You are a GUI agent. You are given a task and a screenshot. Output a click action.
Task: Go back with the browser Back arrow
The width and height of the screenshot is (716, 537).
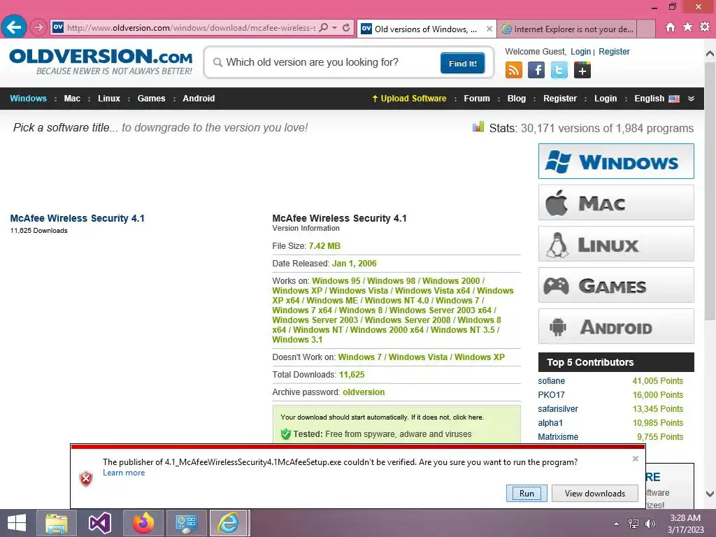pos(14,27)
